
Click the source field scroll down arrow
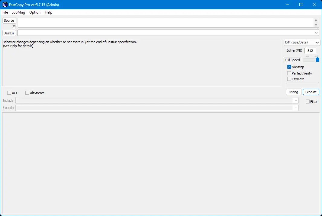316,25
